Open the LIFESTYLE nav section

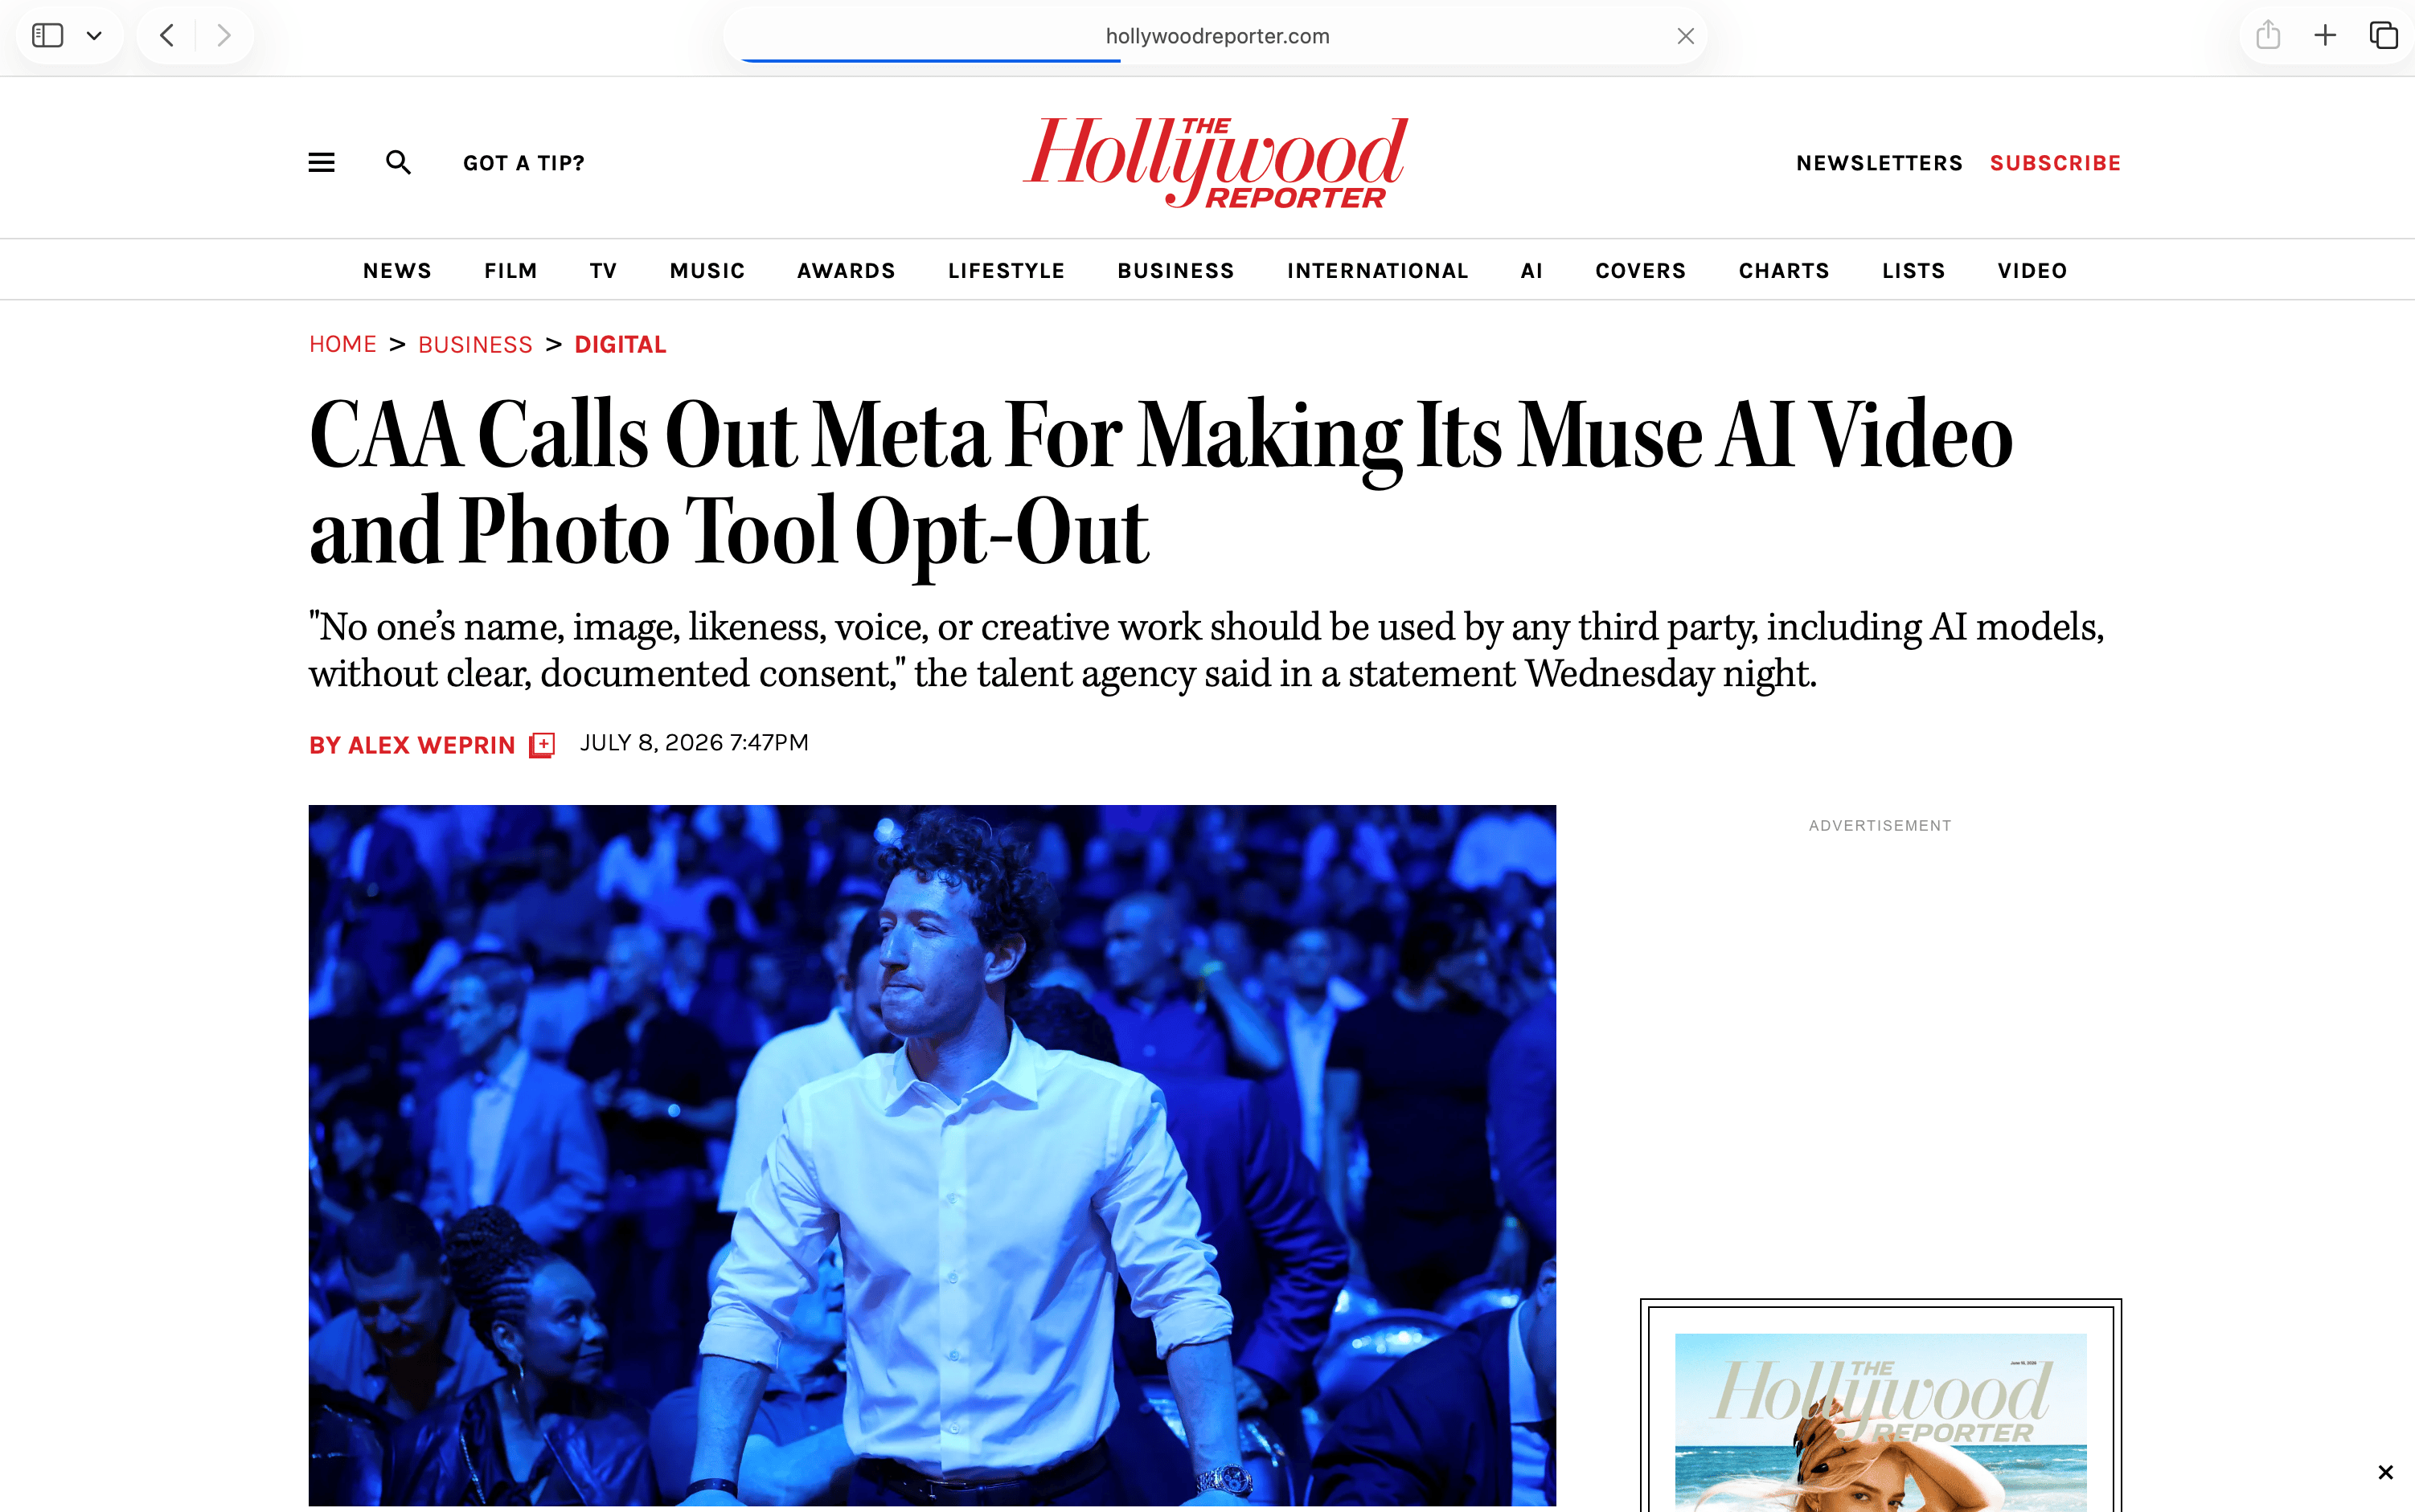pos(1006,271)
